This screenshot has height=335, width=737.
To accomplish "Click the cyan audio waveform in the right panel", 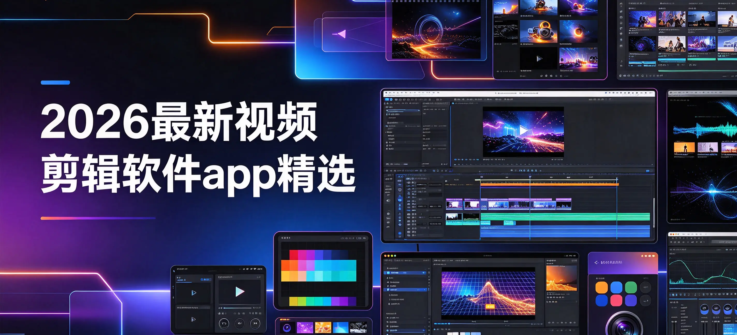I will pyautogui.click(x=705, y=130).
